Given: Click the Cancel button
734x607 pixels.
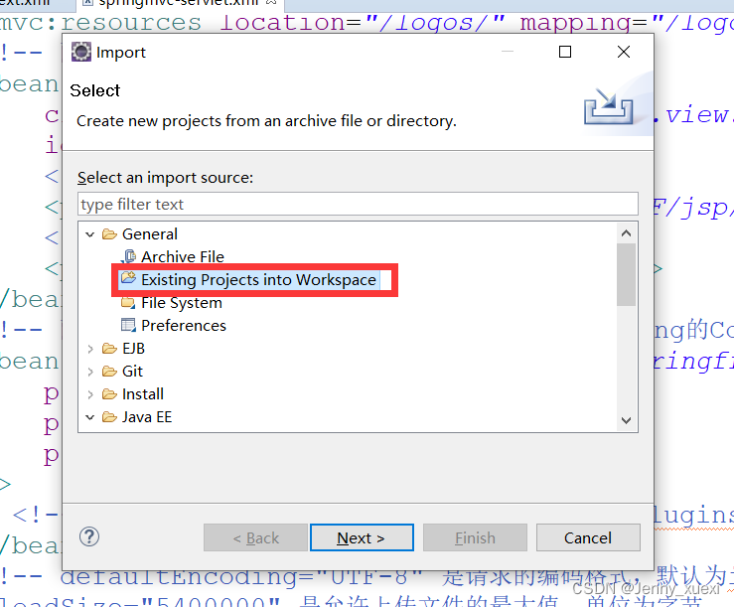Looking at the screenshot, I should [588, 537].
